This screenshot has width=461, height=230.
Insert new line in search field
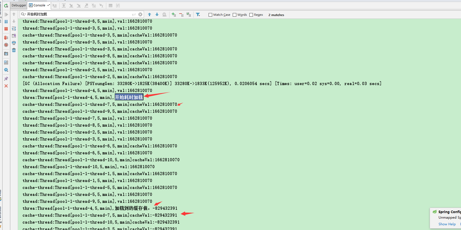tap(134, 14)
